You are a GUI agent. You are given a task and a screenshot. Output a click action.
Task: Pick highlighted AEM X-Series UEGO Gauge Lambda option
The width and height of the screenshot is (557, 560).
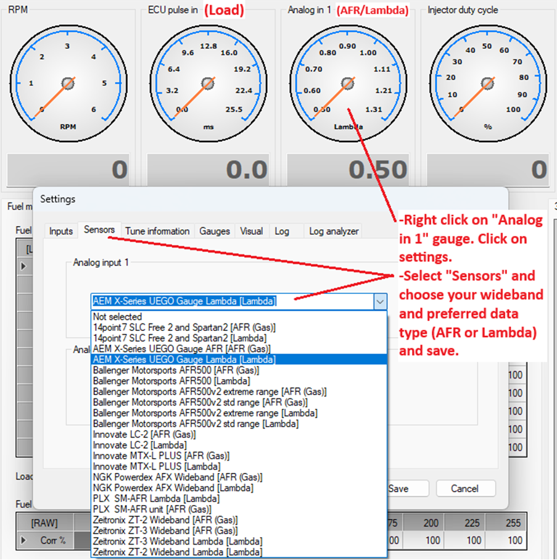tap(239, 359)
